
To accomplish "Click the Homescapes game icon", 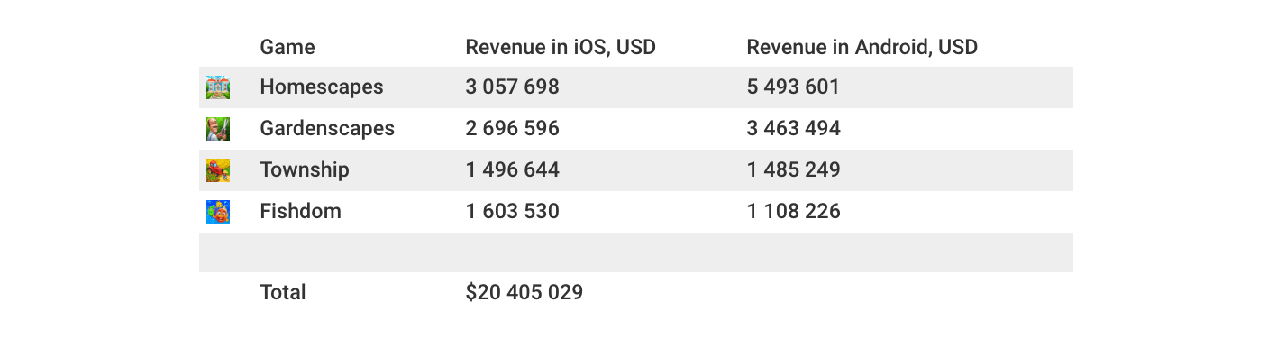I will click(x=218, y=87).
